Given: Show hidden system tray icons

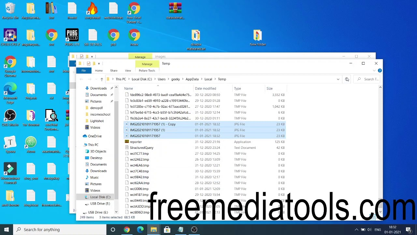Looking at the screenshot, I should [x=356, y=229].
